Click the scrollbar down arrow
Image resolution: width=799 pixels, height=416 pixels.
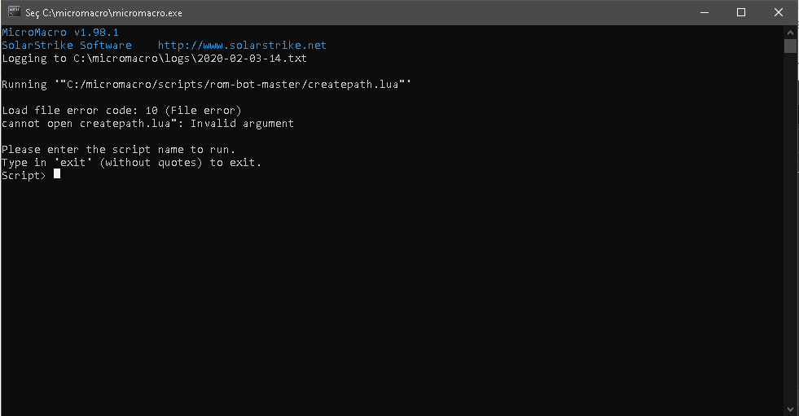[790, 409]
